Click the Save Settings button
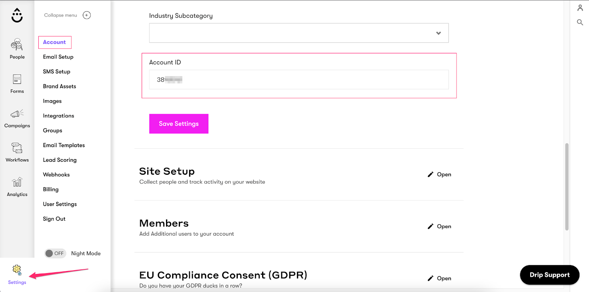 pyautogui.click(x=179, y=124)
